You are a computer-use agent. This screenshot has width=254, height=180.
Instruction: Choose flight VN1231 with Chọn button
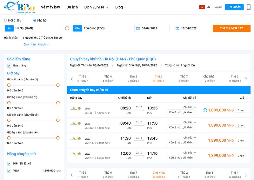click(241, 110)
